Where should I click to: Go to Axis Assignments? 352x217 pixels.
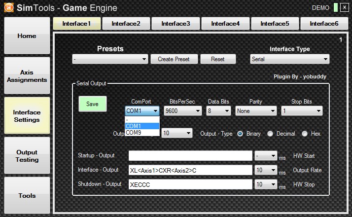coord(27,75)
